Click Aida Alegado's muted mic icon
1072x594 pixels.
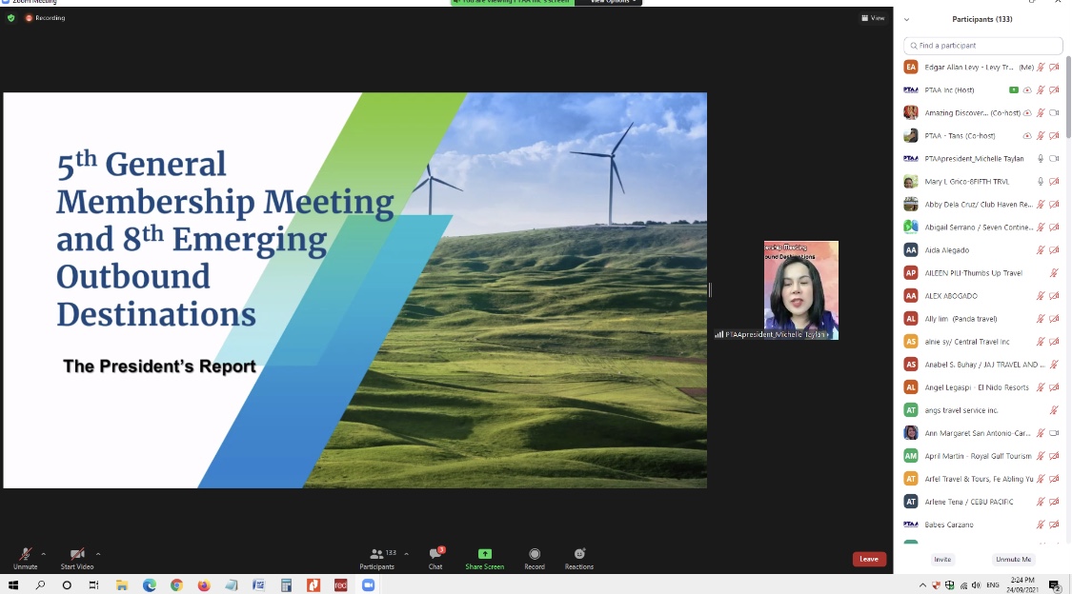pyautogui.click(x=1041, y=250)
